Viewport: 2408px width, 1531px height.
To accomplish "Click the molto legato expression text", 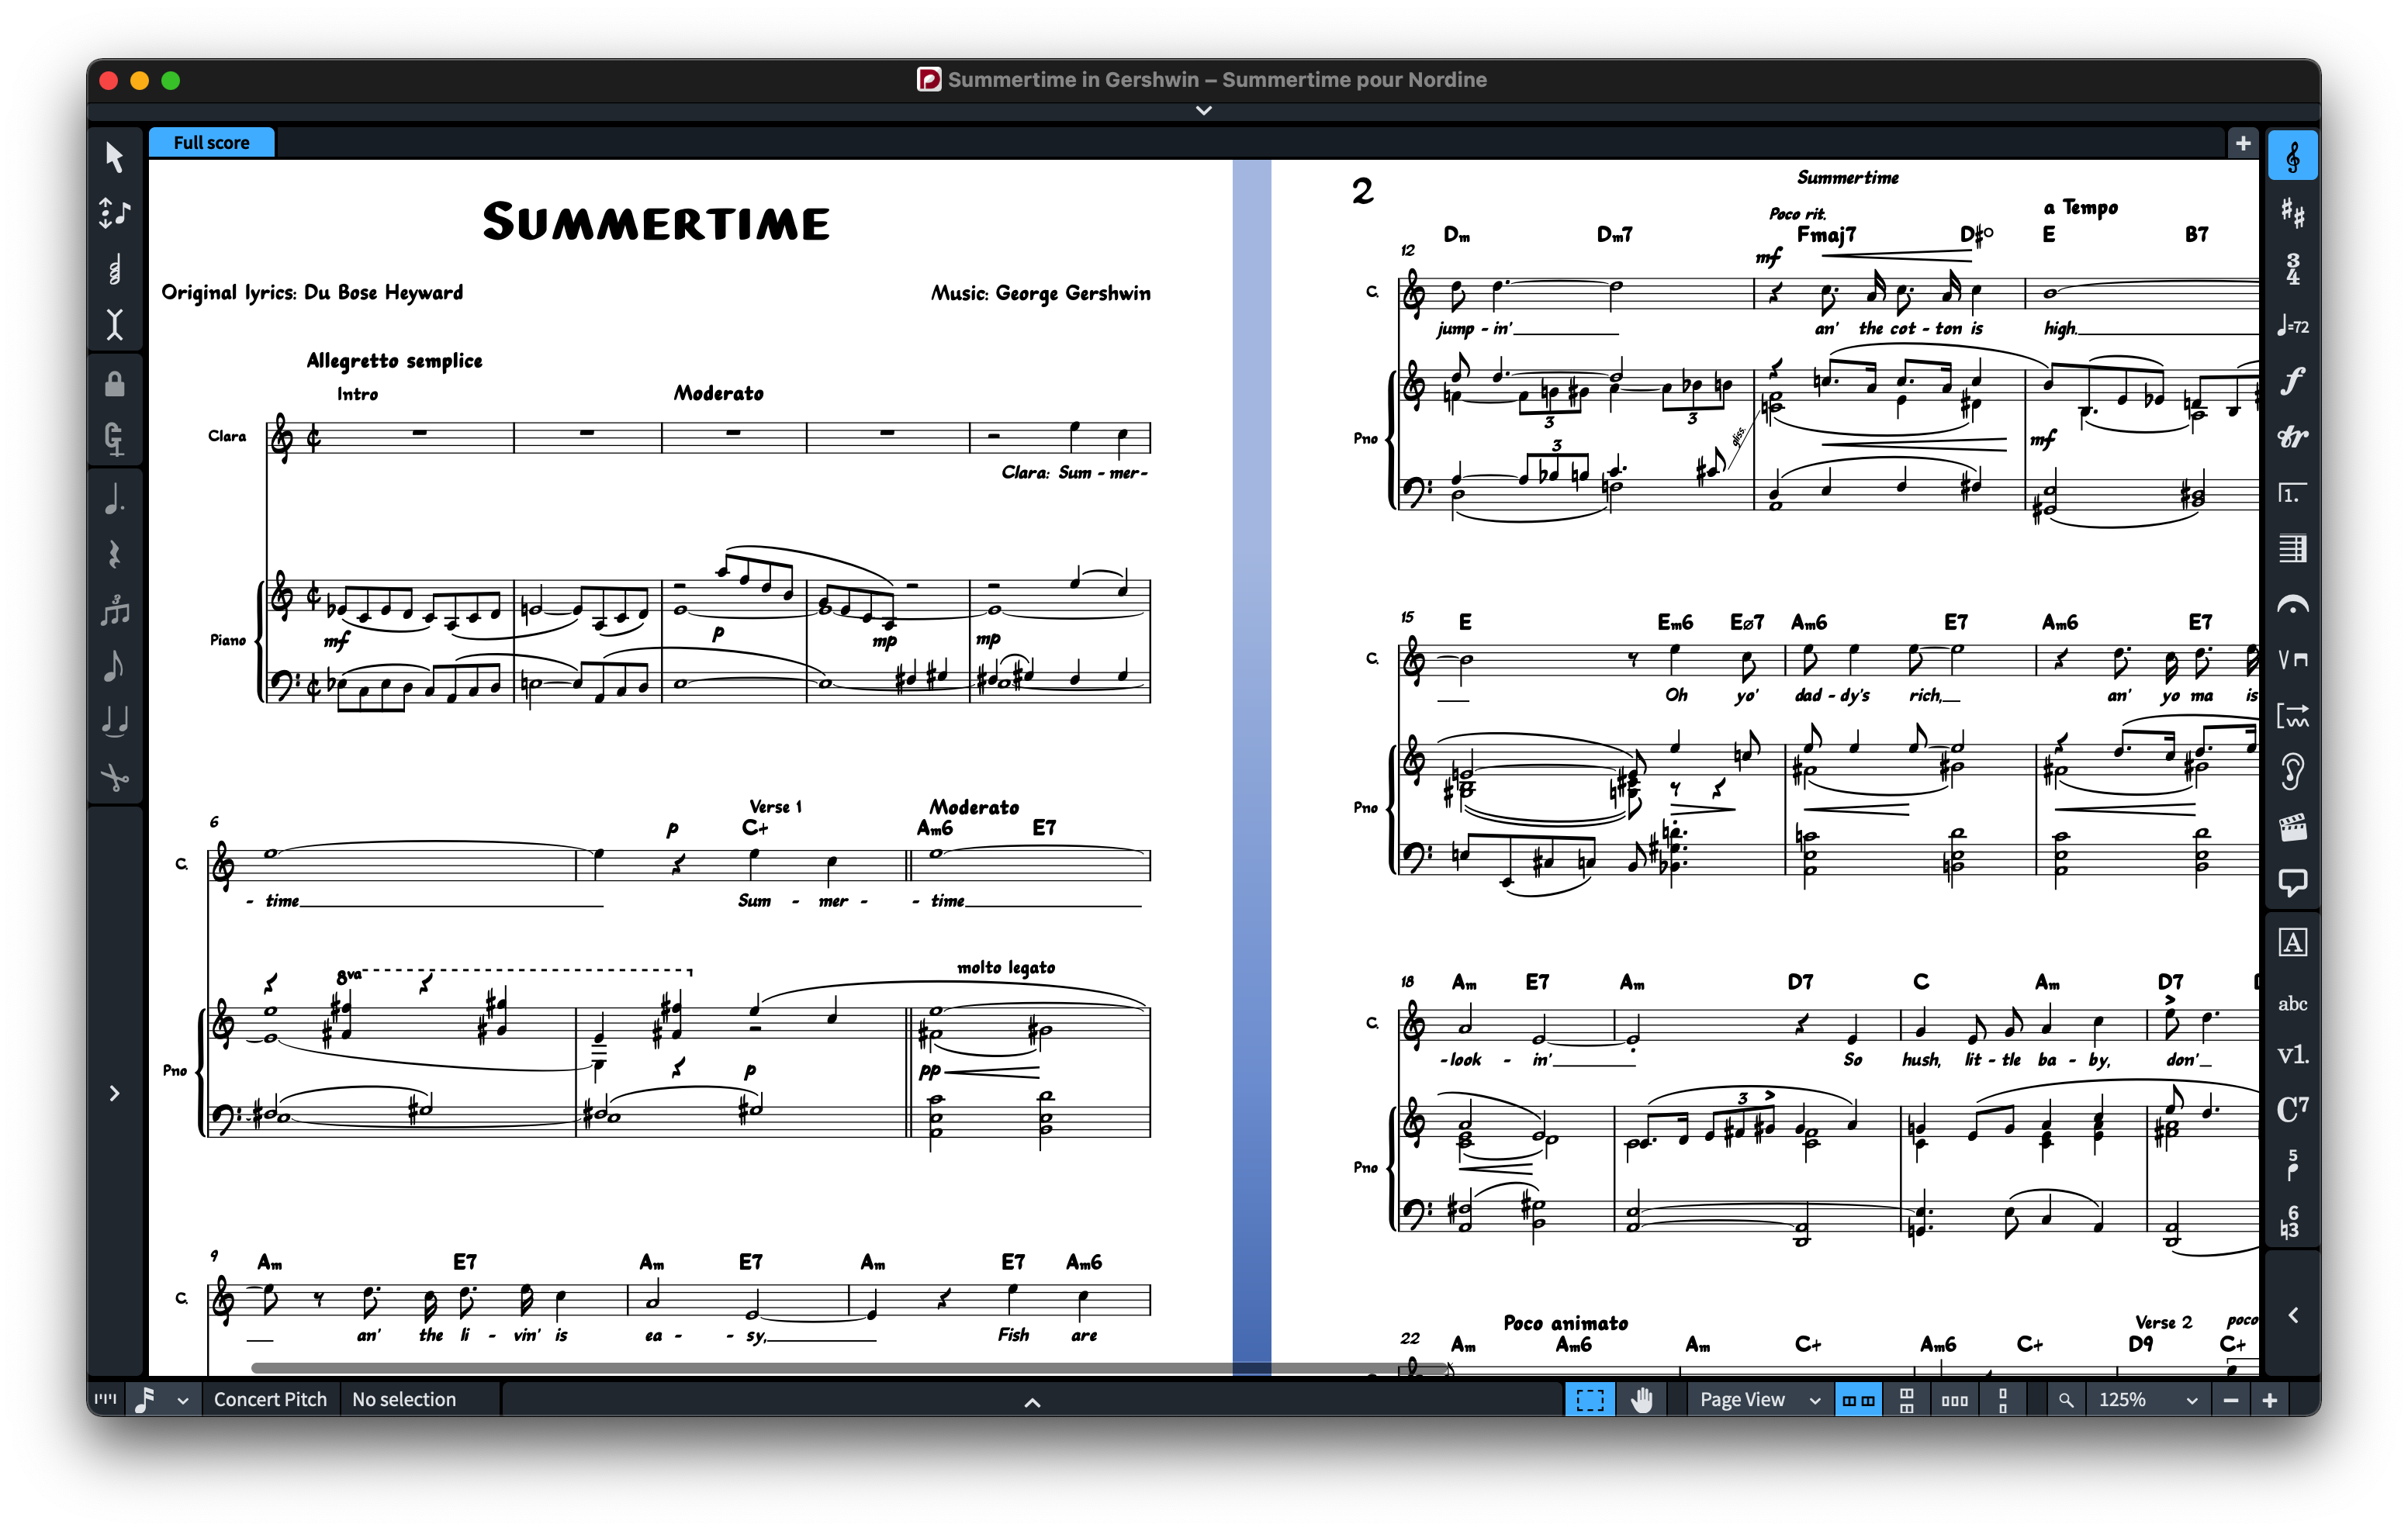I will click(1005, 967).
